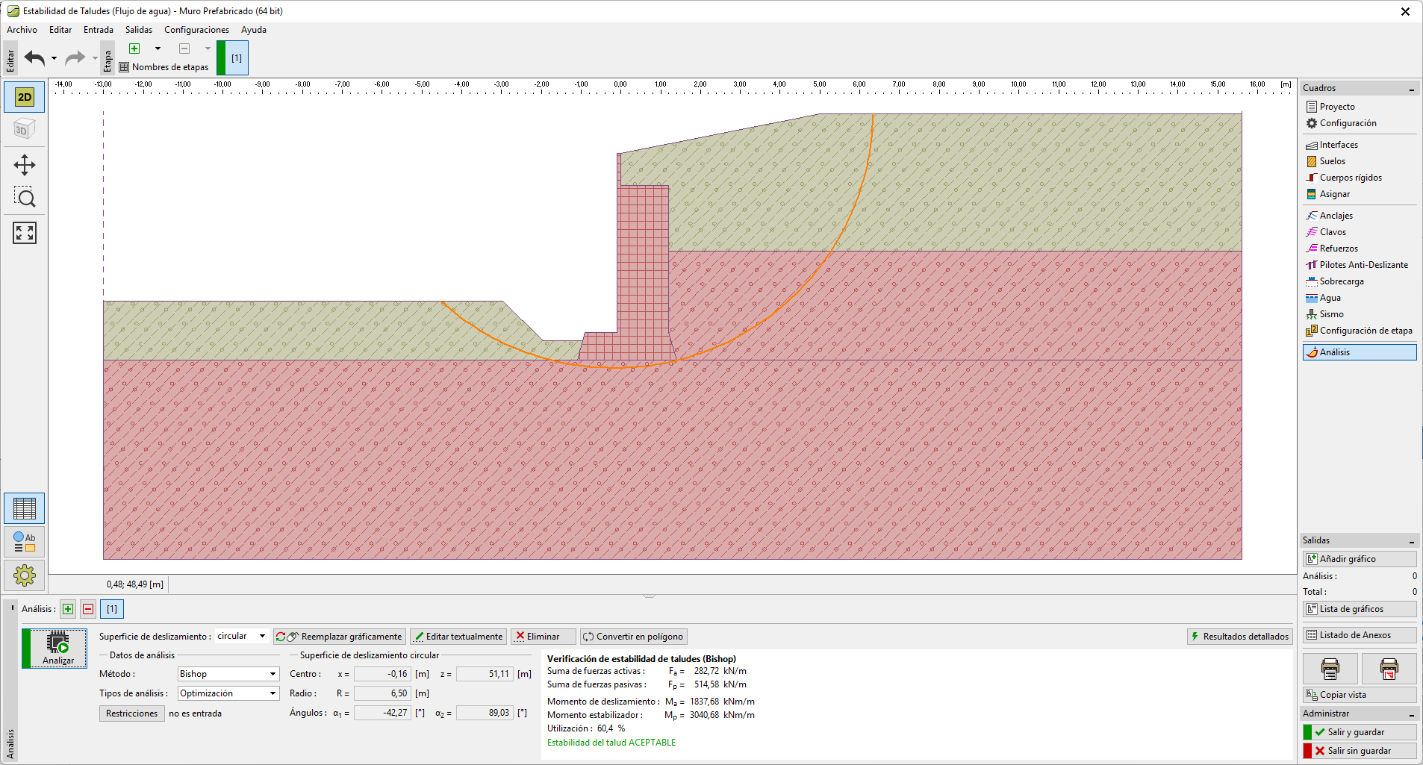Open the Entrada menu
Image resolution: width=1423 pixels, height=765 pixels.
[99, 30]
